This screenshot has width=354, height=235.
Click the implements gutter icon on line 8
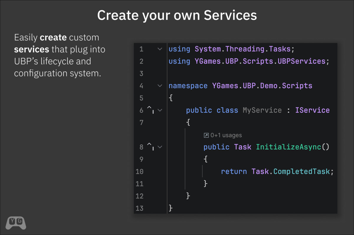coord(150,147)
